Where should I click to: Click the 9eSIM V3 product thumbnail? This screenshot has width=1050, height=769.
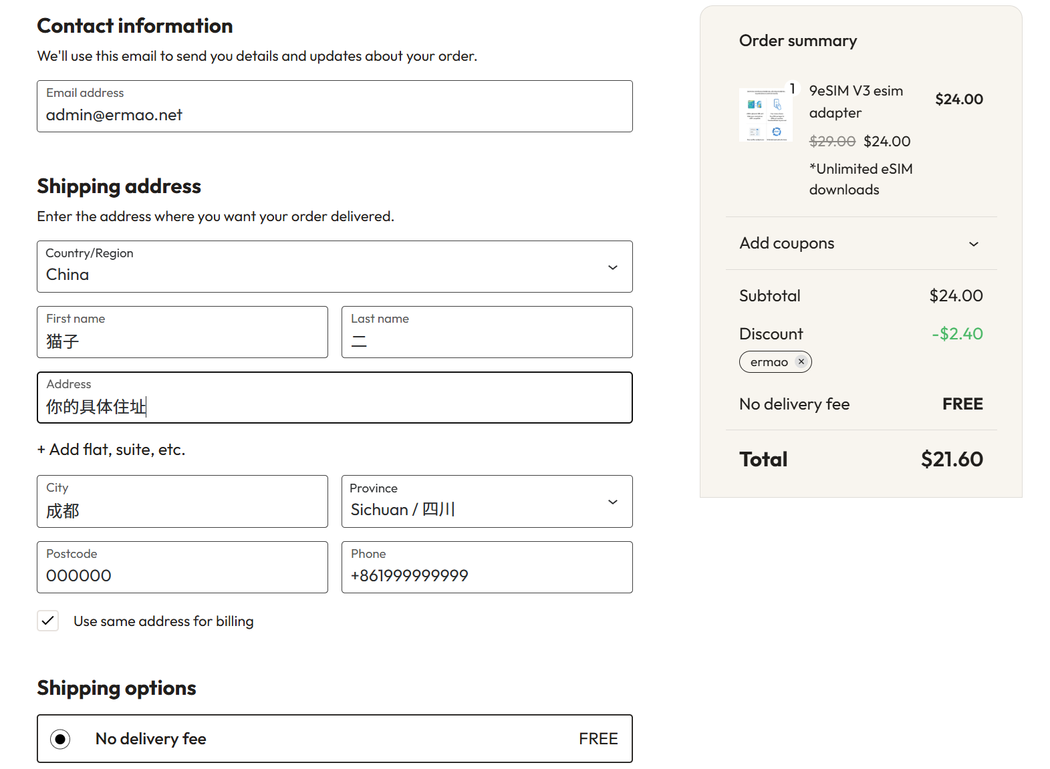765,115
